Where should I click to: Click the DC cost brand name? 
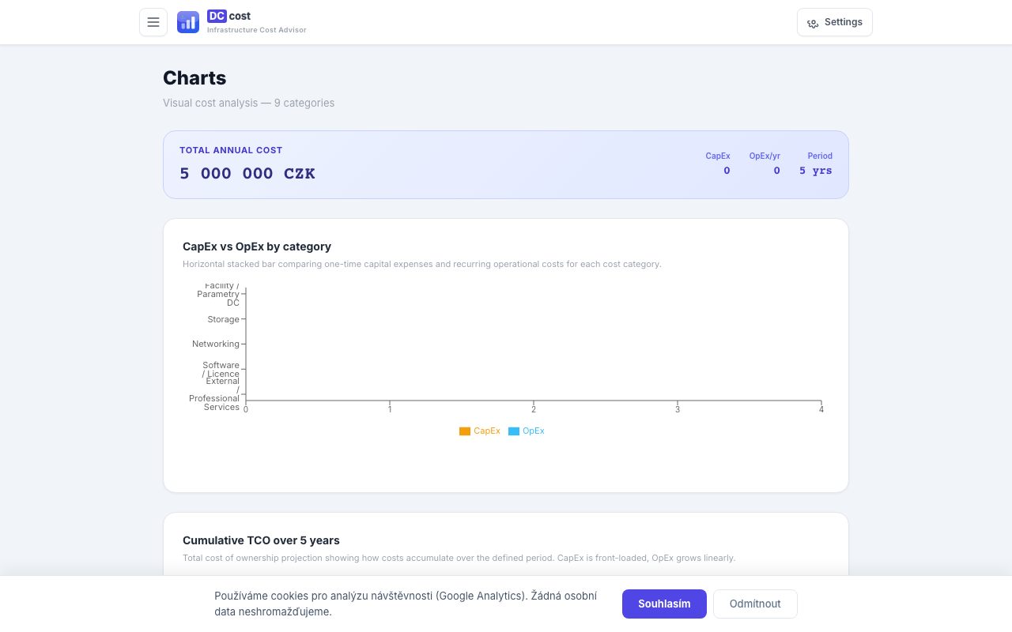(x=229, y=16)
